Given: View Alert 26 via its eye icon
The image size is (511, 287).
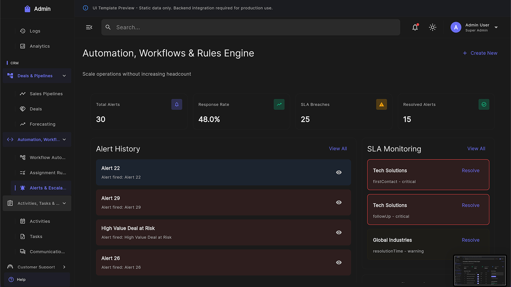Looking at the screenshot, I should tap(339, 262).
